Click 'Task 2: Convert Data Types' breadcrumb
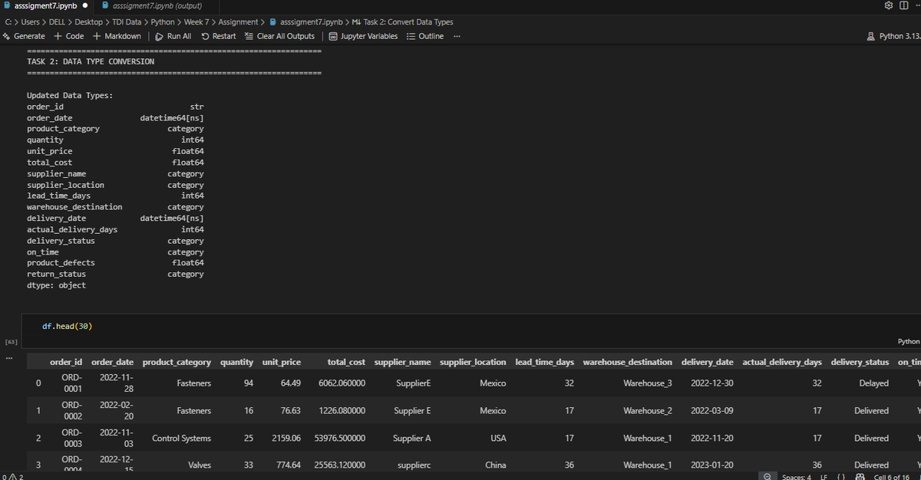The height and width of the screenshot is (480, 921). coord(402,21)
